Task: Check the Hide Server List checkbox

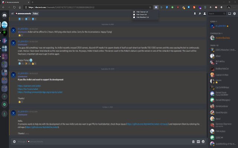Action: (134, 14)
